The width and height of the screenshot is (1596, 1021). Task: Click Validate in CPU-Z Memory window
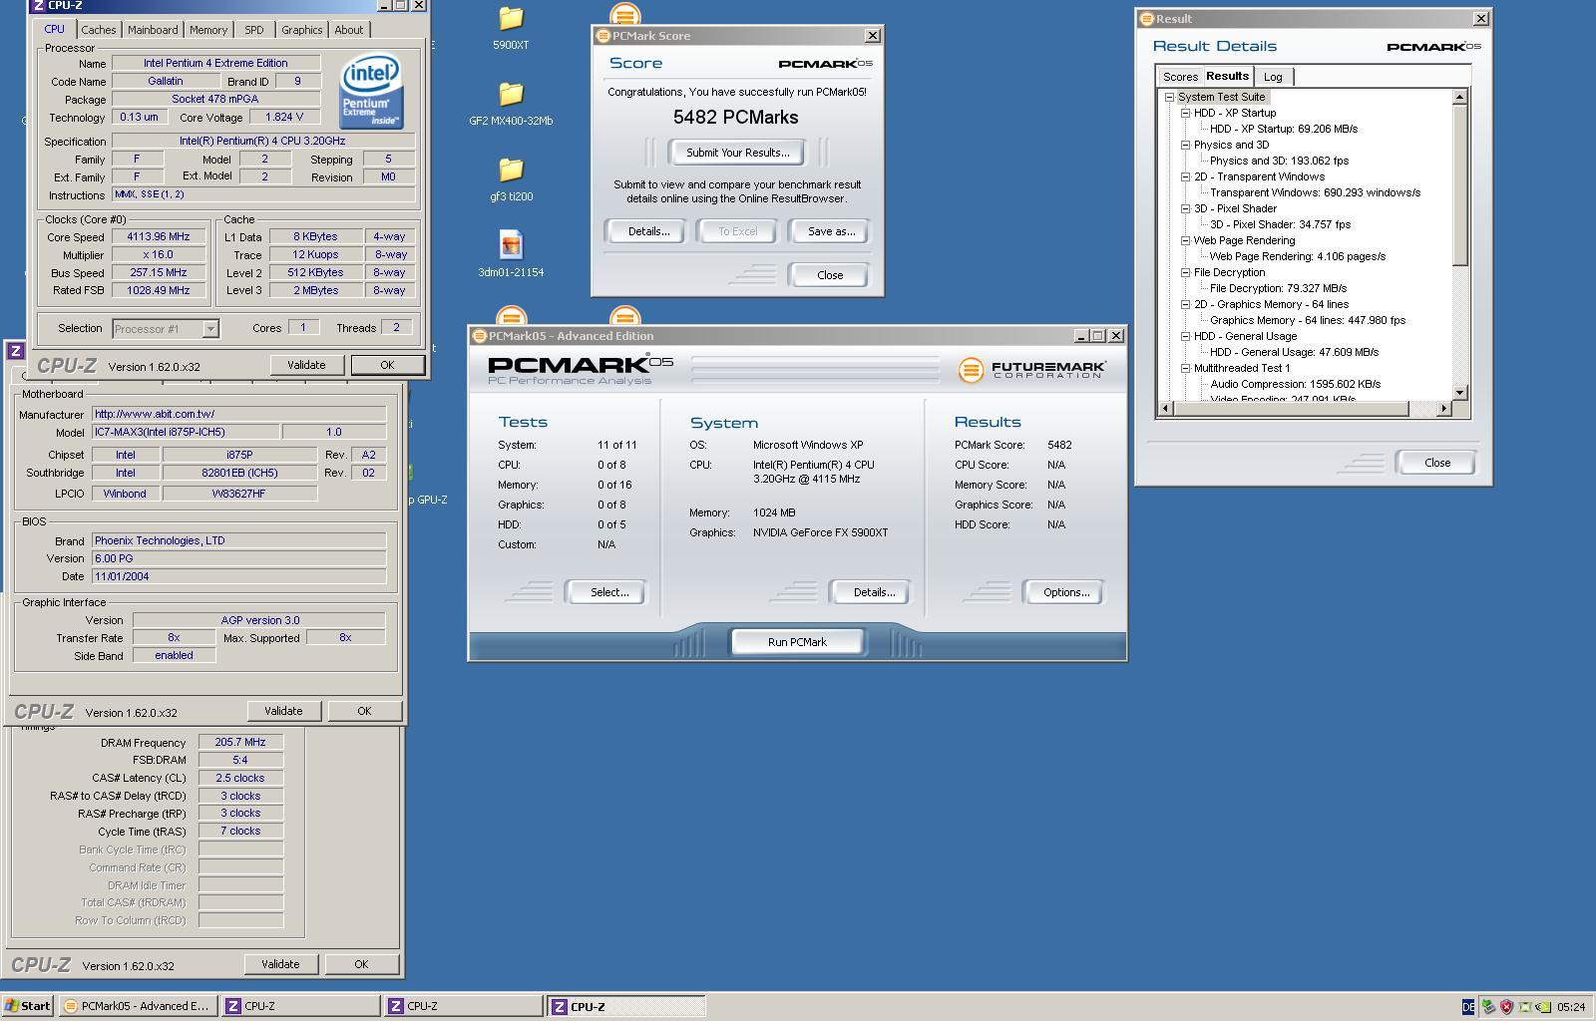point(280,964)
